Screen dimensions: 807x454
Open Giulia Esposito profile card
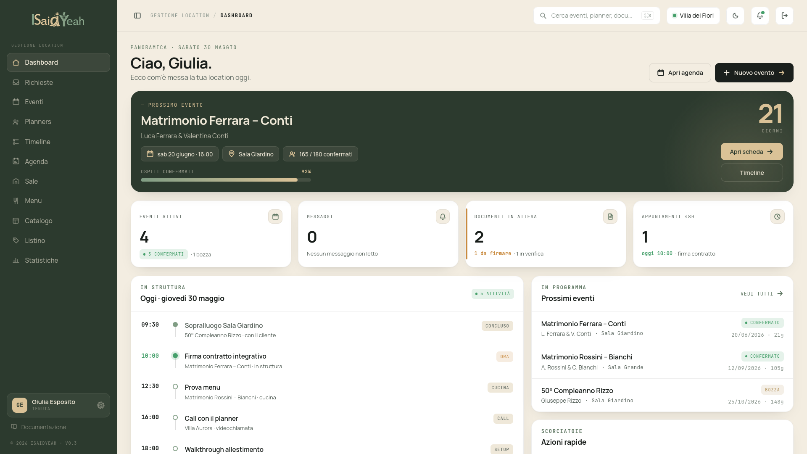coord(58,405)
